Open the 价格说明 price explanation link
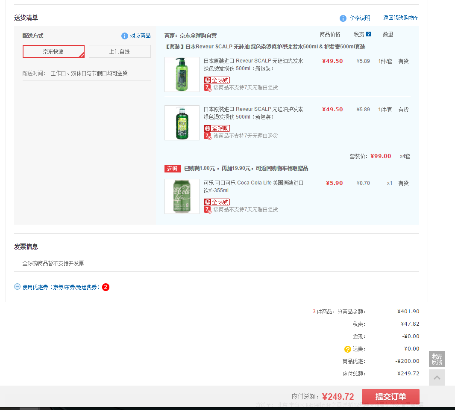The image size is (455, 410). point(360,18)
